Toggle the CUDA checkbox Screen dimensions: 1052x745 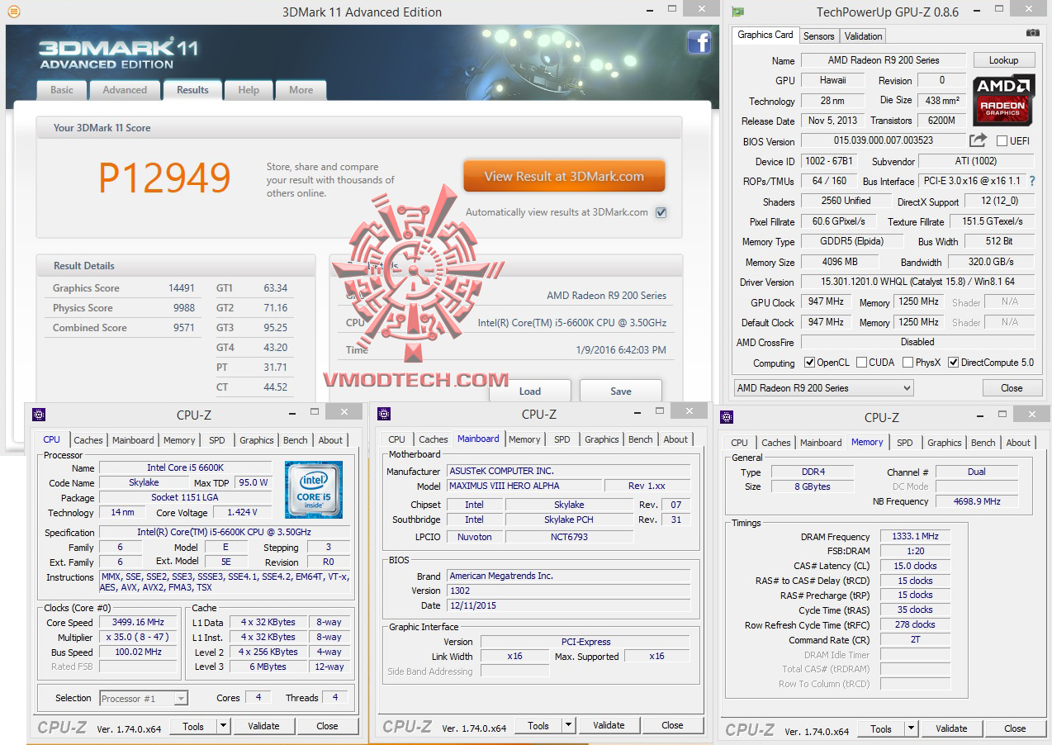point(861,363)
